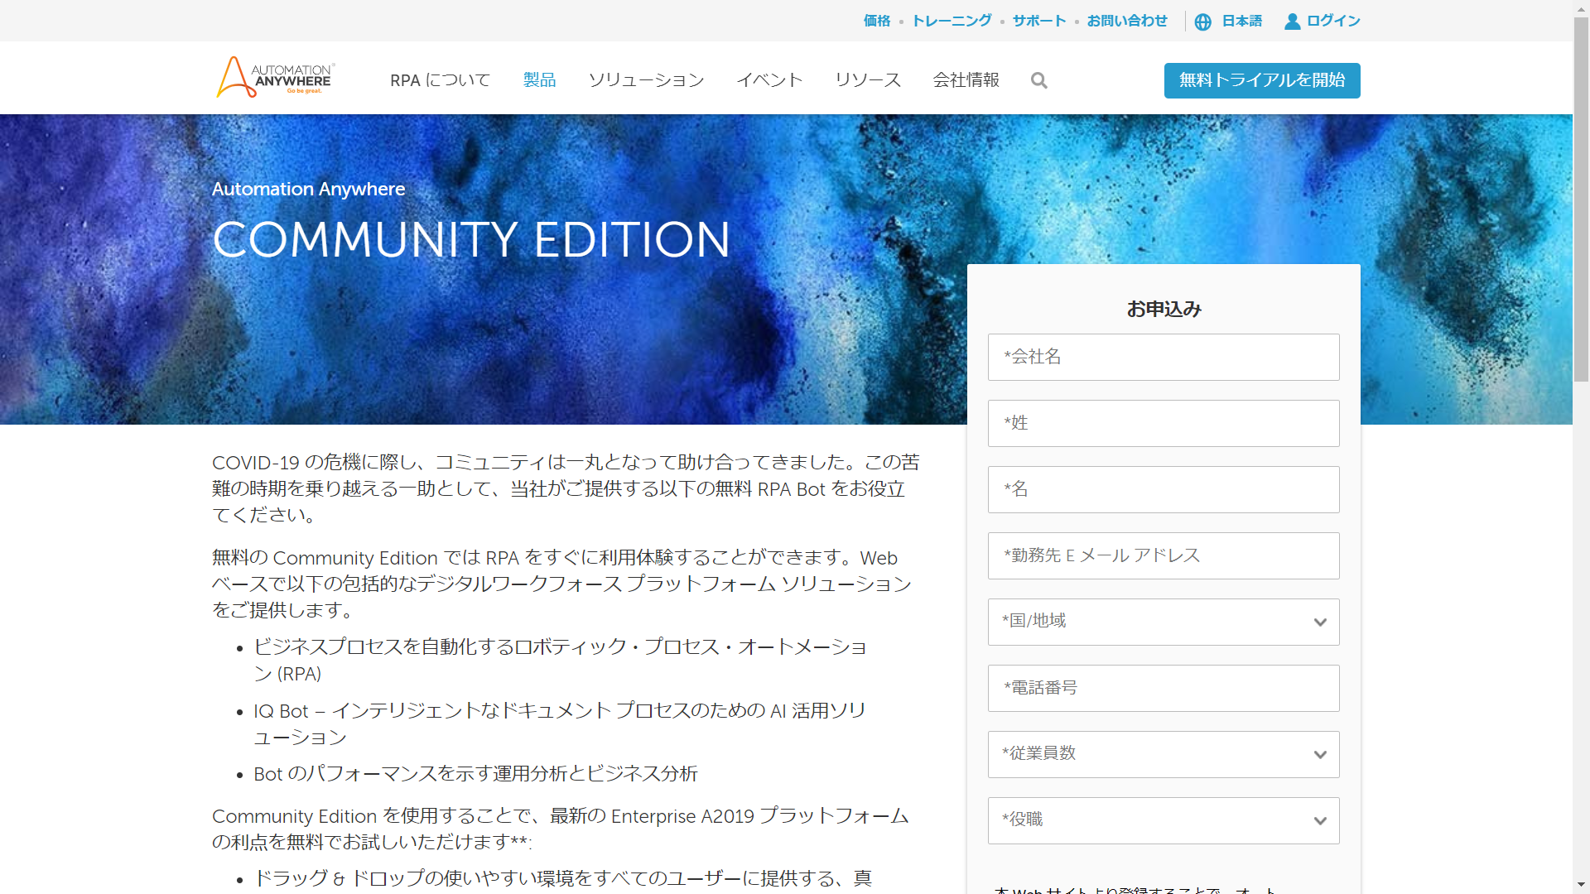Click the ビジネスプロセスを自動化する bullet text
This screenshot has height=894, width=1590.
(x=560, y=660)
